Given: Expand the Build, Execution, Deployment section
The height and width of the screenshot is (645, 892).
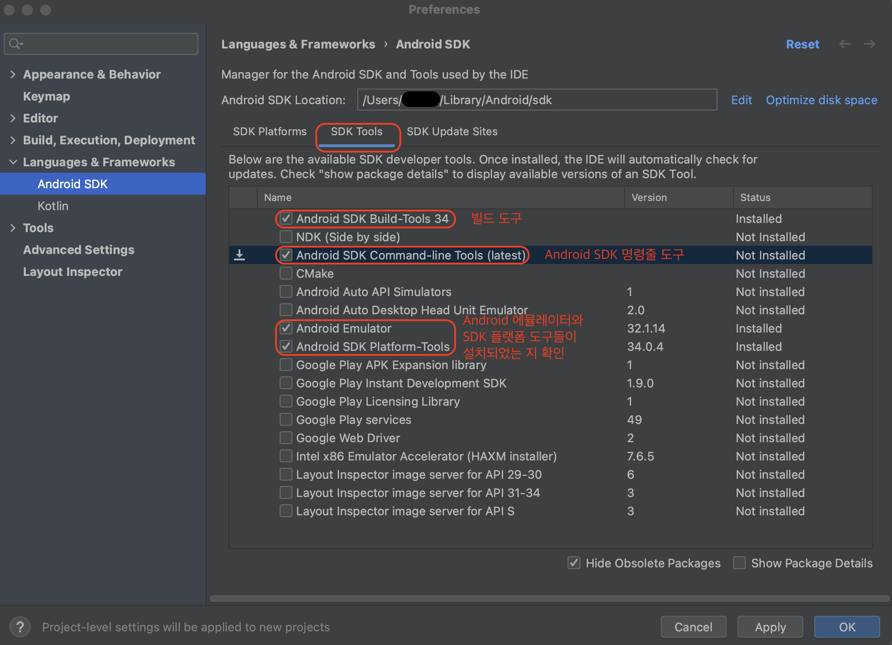Looking at the screenshot, I should (x=13, y=140).
